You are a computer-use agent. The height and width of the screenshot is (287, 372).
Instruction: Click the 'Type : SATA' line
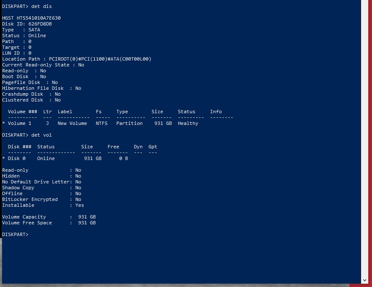point(21,30)
